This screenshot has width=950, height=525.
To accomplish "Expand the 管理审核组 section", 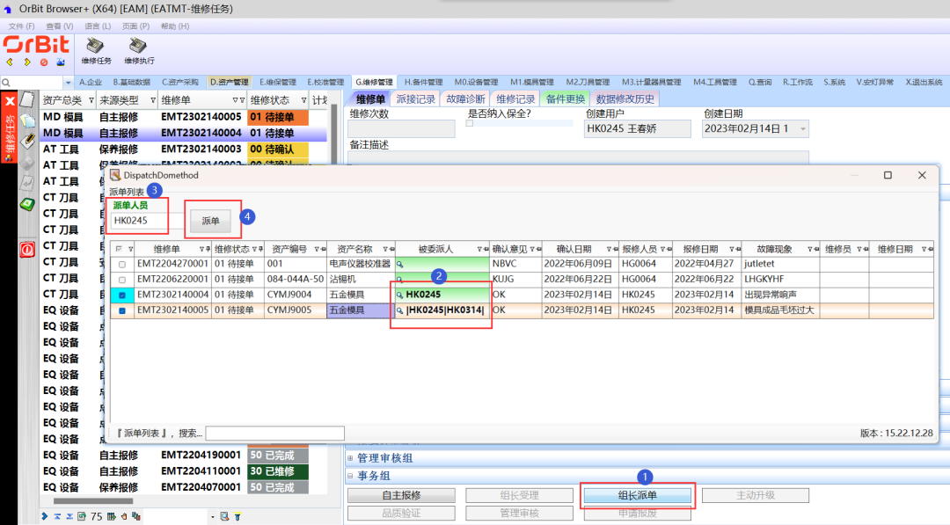I will pyautogui.click(x=350, y=458).
